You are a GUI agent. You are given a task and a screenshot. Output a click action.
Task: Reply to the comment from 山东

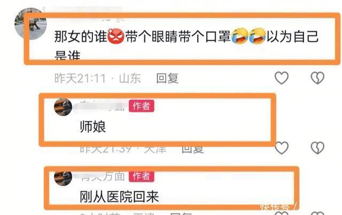167,78
